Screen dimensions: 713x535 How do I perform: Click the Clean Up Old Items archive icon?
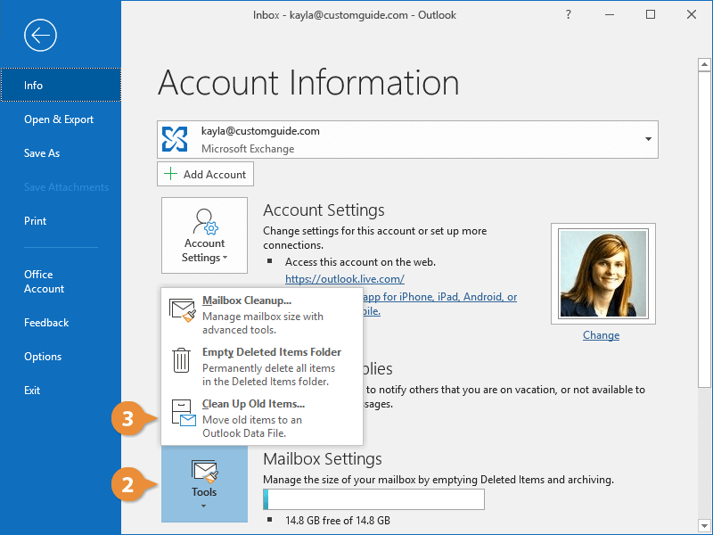(x=184, y=413)
